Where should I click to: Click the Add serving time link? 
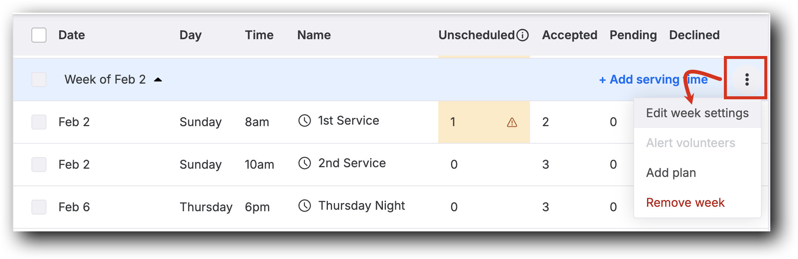point(654,79)
